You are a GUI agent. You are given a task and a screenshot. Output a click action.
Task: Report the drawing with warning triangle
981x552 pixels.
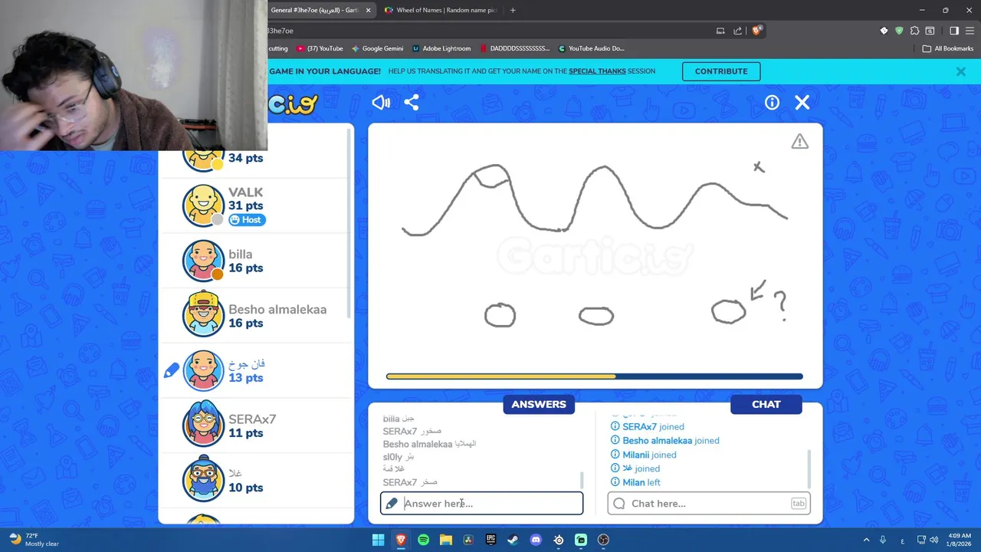point(799,141)
